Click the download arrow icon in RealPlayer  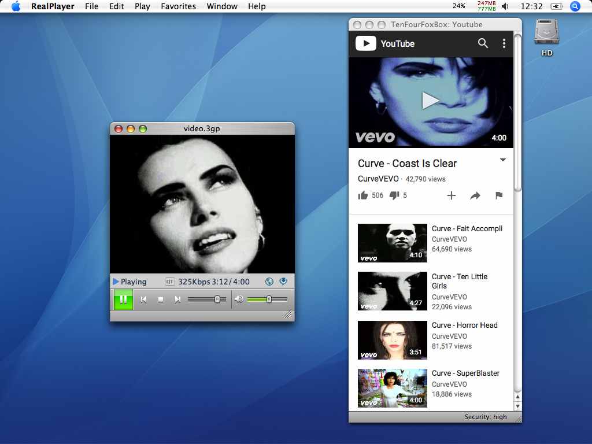(283, 282)
